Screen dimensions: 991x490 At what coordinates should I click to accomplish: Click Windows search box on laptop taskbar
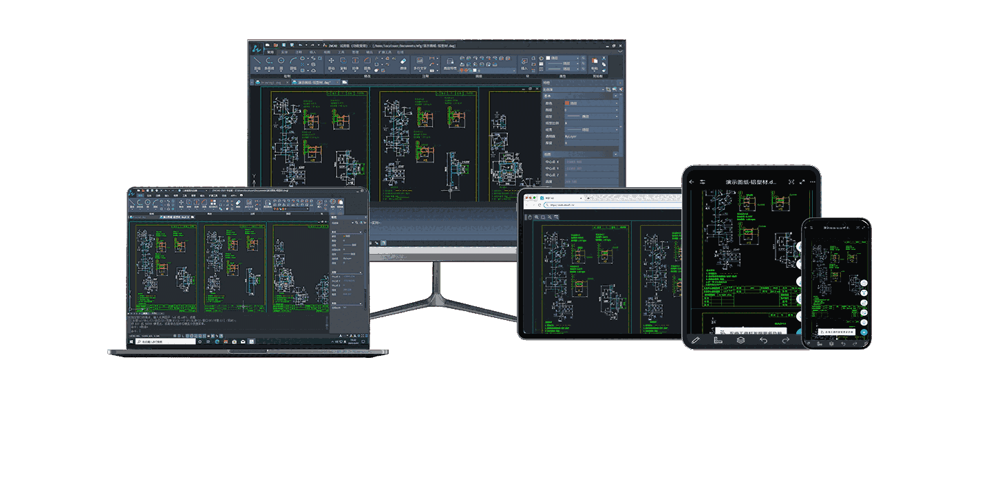coord(165,341)
